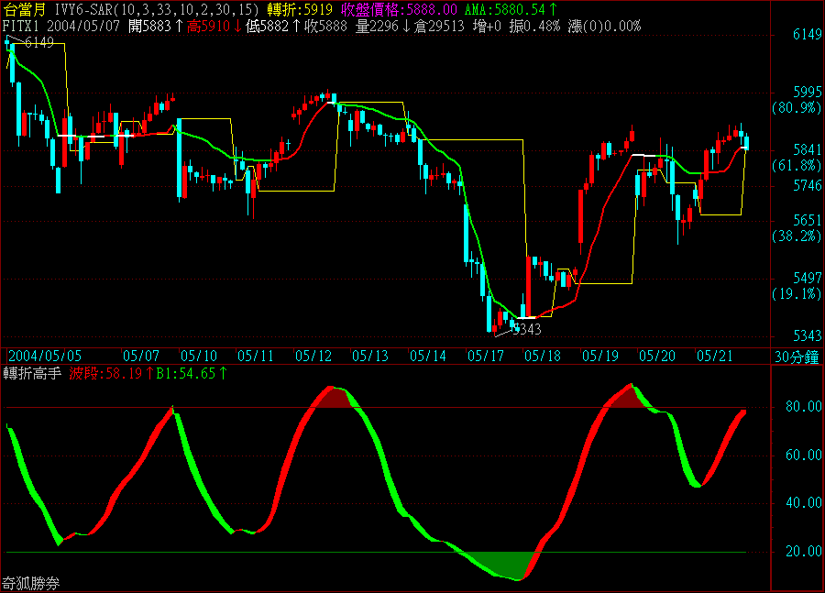Click the 6149 price axis label
Image resolution: width=825 pixels, height=593 pixels.
click(807, 35)
